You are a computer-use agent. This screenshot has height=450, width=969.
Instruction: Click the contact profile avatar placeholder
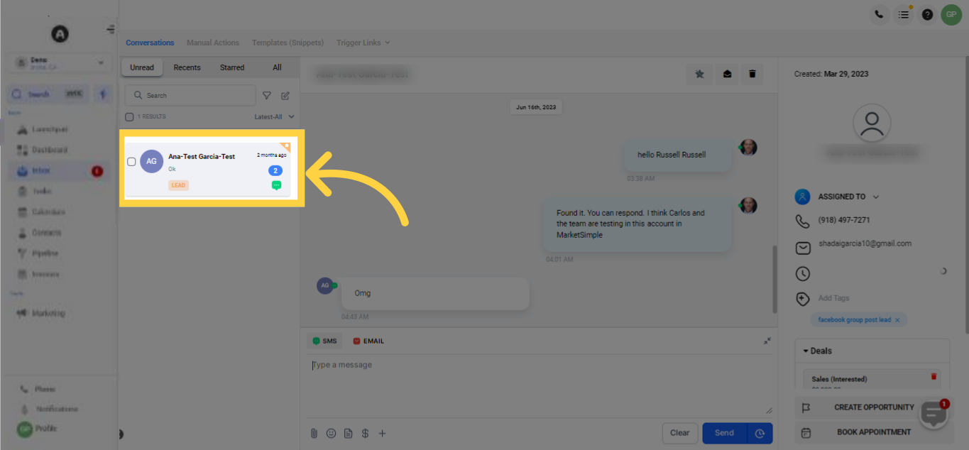click(871, 124)
